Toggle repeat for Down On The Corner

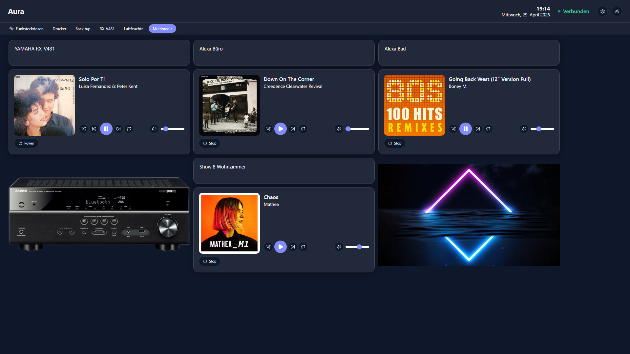(x=303, y=129)
